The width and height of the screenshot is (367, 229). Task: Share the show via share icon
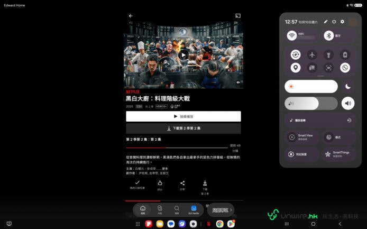click(182, 185)
